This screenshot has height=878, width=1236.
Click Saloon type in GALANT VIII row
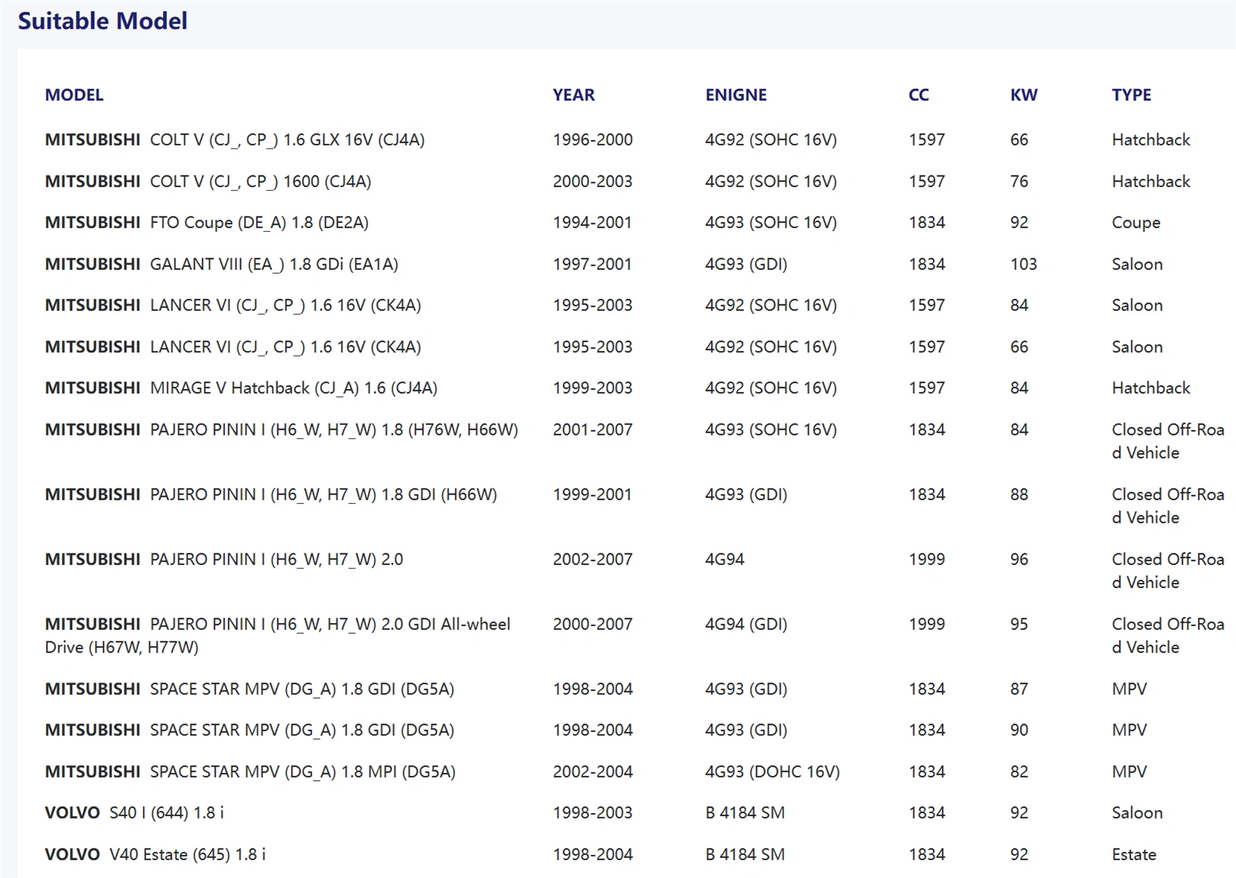1137,264
